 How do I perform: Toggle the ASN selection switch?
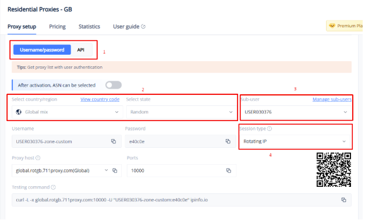pyautogui.click(x=114, y=85)
